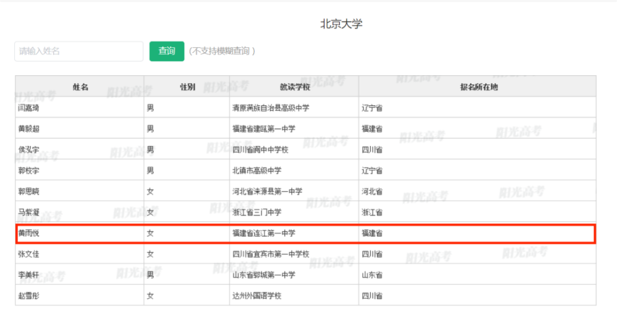Click gender 女 in 赵雪彤's row
617x322 pixels.
click(x=151, y=296)
